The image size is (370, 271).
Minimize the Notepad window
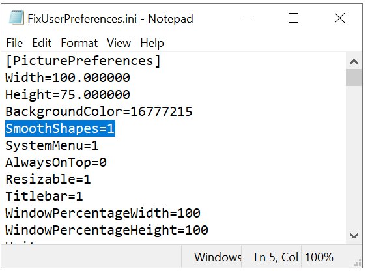[x=248, y=18]
